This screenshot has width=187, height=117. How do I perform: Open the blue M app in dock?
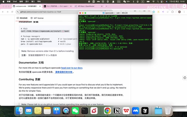click(x=135, y=110)
